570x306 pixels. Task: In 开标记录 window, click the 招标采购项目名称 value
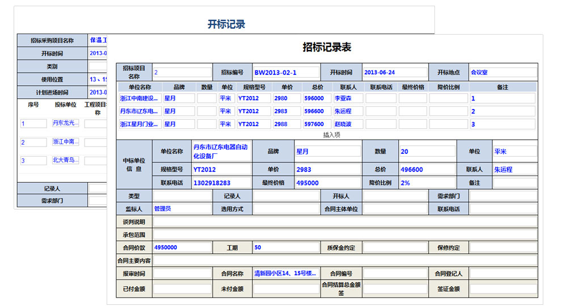[98, 40]
